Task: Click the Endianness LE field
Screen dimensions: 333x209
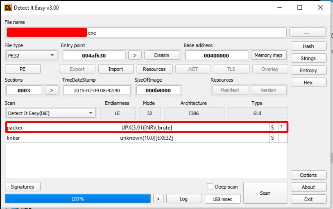Action: point(118,113)
